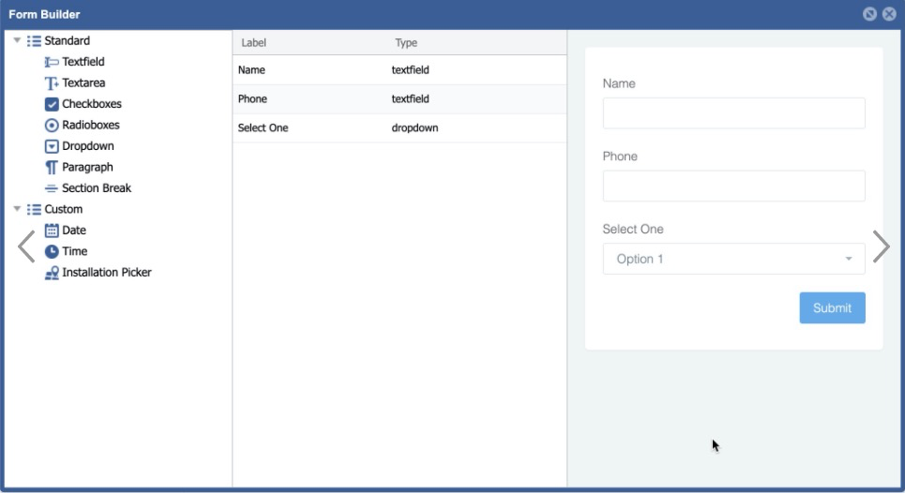This screenshot has width=905, height=493.
Task: Click the Textfield icon in Standard list
Action: coord(52,62)
